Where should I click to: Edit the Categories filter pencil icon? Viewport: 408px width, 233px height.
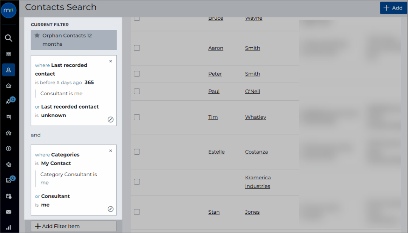tap(111, 209)
